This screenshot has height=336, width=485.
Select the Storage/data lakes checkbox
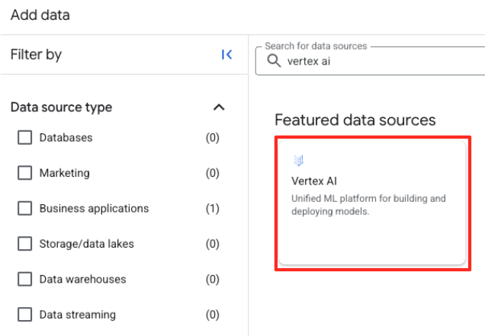click(25, 244)
